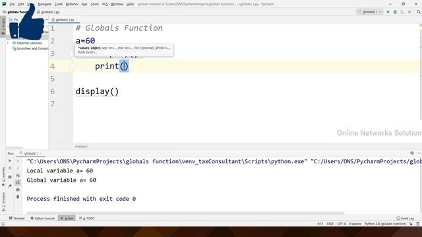The image size is (422, 237).
Task: Click the display() breadcrumb below editor
Action: click(x=81, y=146)
